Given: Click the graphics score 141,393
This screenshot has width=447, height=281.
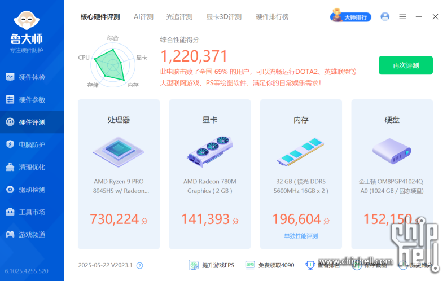Looking at the screenshot, I should coord(205,219).
